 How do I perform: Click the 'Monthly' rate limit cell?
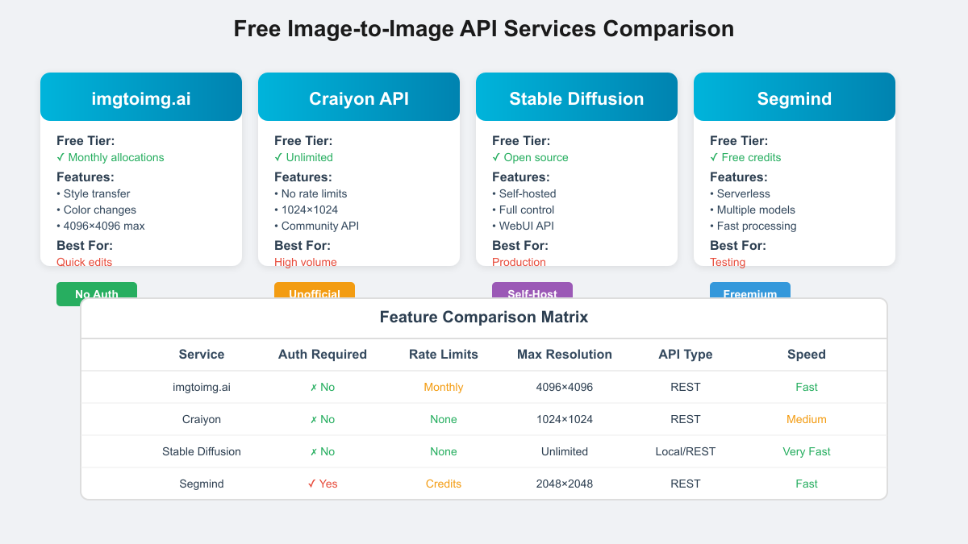click(x=444, y=387)
